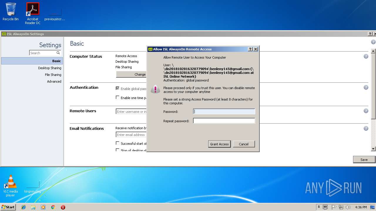Viewport: 376px width, 211px height.
Task: Click the Enter username remote users field
Action: pyautogui.click(x=131, y=111)
